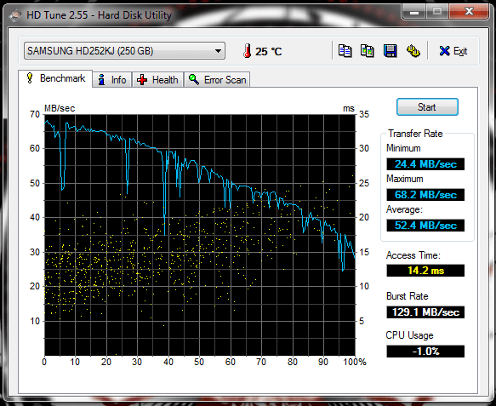This screenshot has height=406, width=496.
Task: Start the benchmark test
Action: 427,107
